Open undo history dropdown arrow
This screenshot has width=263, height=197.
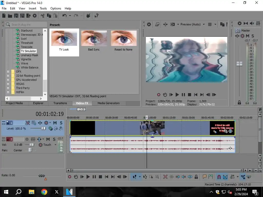(x=70, y=16)
